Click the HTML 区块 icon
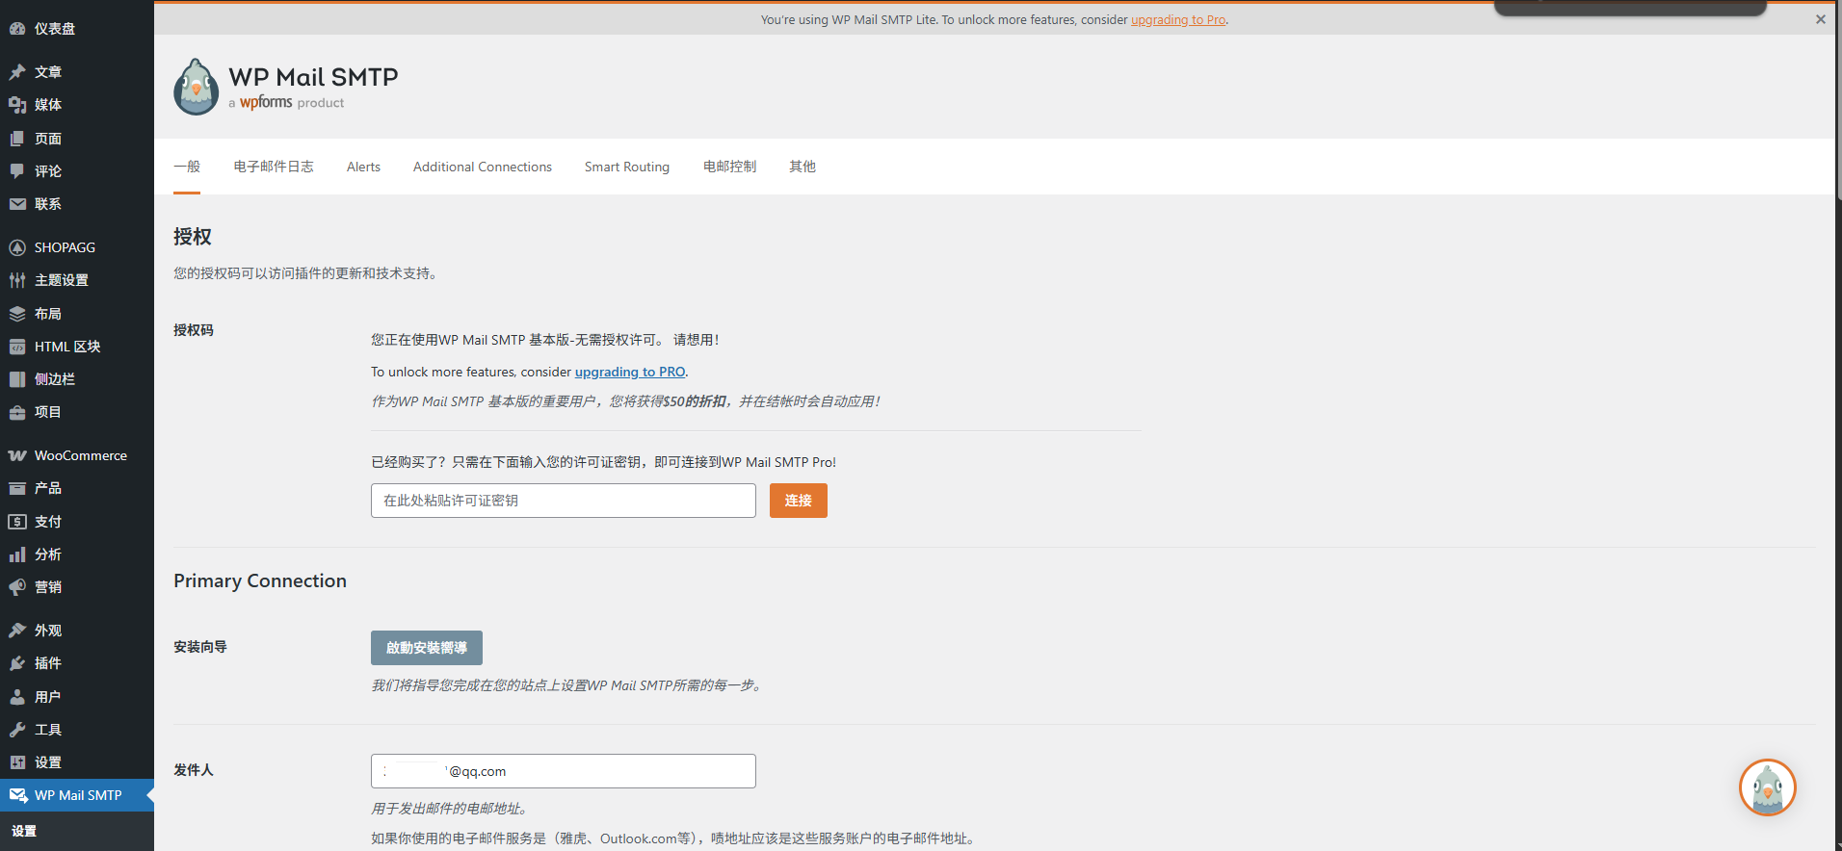Screen dimensions: 1842x851 point(17,347)
